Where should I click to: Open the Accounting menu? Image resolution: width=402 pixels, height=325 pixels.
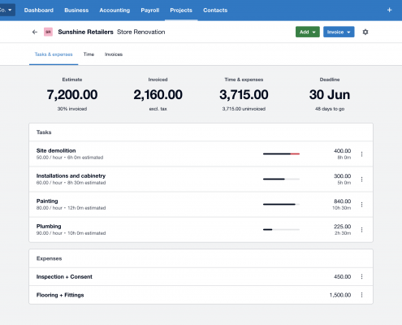click(x=115, y=11)
